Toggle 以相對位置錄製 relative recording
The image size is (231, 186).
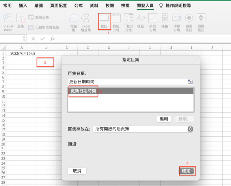44,27
